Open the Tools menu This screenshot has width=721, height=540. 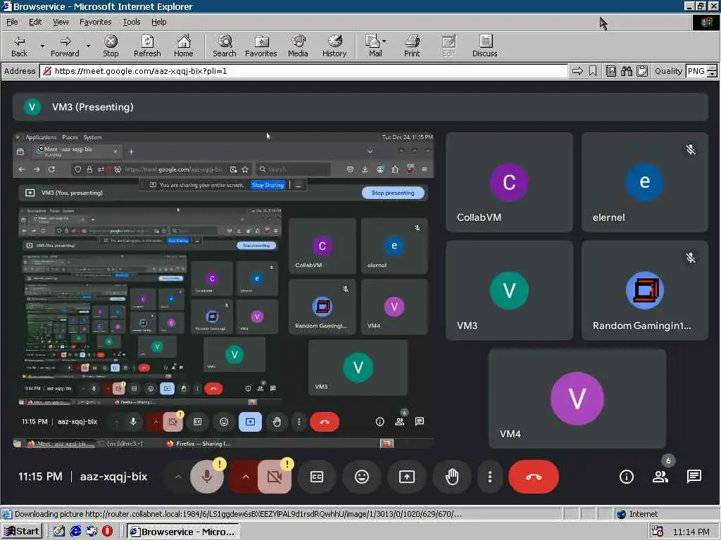[x=132, y=22]
